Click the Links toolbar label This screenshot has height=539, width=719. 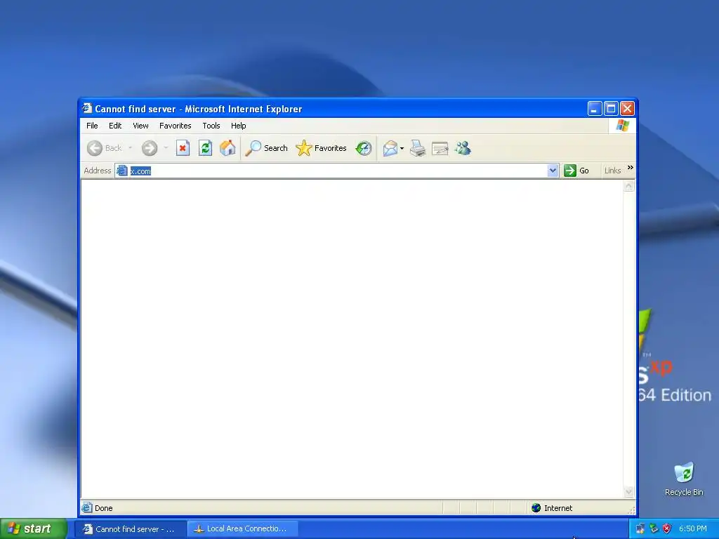click(612, 171)
